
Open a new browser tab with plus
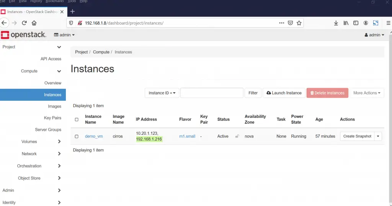(72, 11)
